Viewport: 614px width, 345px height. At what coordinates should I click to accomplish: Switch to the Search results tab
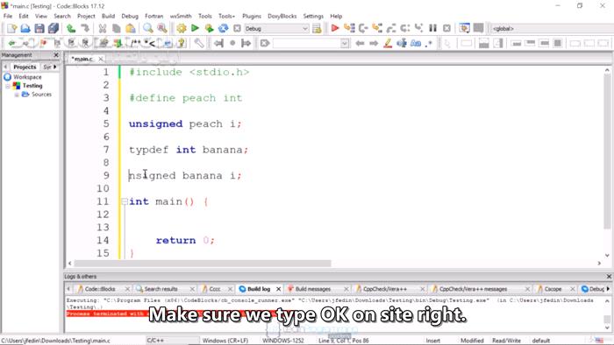161,289
